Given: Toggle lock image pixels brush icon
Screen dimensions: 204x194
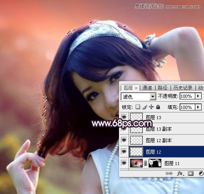Looking at the screenshot, I should (145, 107).
